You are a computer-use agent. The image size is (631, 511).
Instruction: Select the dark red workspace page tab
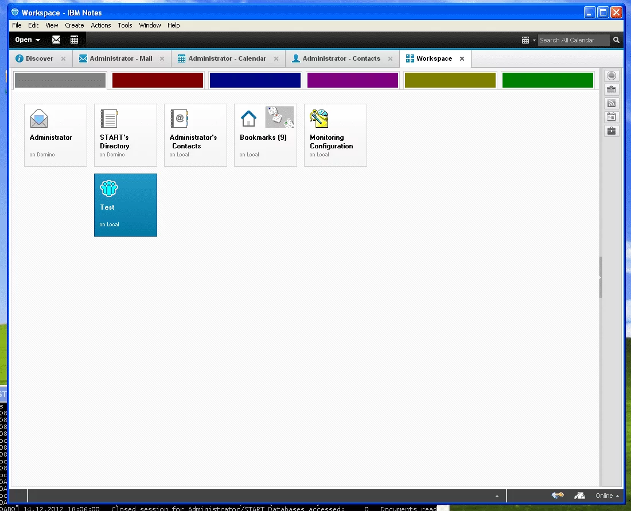tap(158, 80)
